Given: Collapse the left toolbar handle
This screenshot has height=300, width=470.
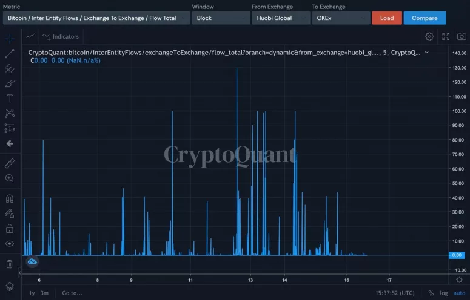Looking at the screenshot, I should pos(20,273).
